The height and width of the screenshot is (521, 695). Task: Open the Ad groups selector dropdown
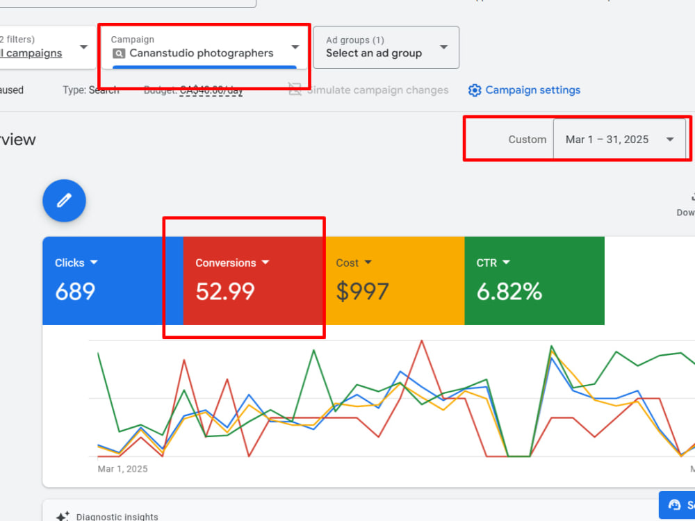point(386,47)
